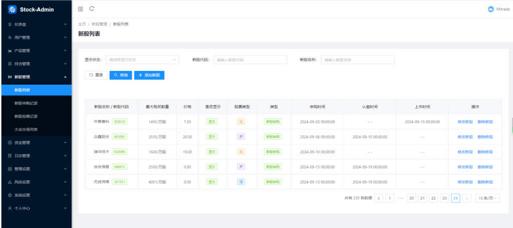The image size is (513, 228).
Task: Click the refresh page icon
Action: point(92,8)
